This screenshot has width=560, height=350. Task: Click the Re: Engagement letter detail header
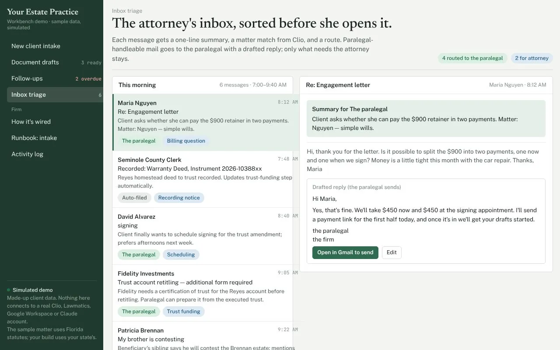point(338,85)
